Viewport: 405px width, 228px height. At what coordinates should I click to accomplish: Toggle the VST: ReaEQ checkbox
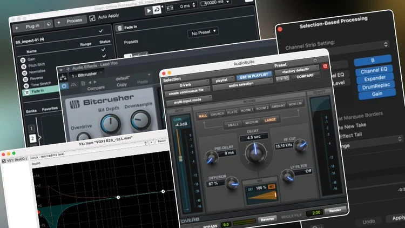[x=4, y=161]
